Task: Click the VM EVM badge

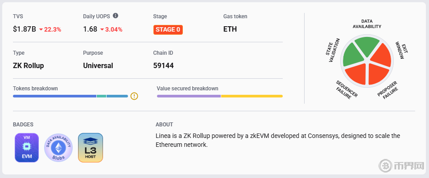Action: pyautogui.click(x=27, y=147)
